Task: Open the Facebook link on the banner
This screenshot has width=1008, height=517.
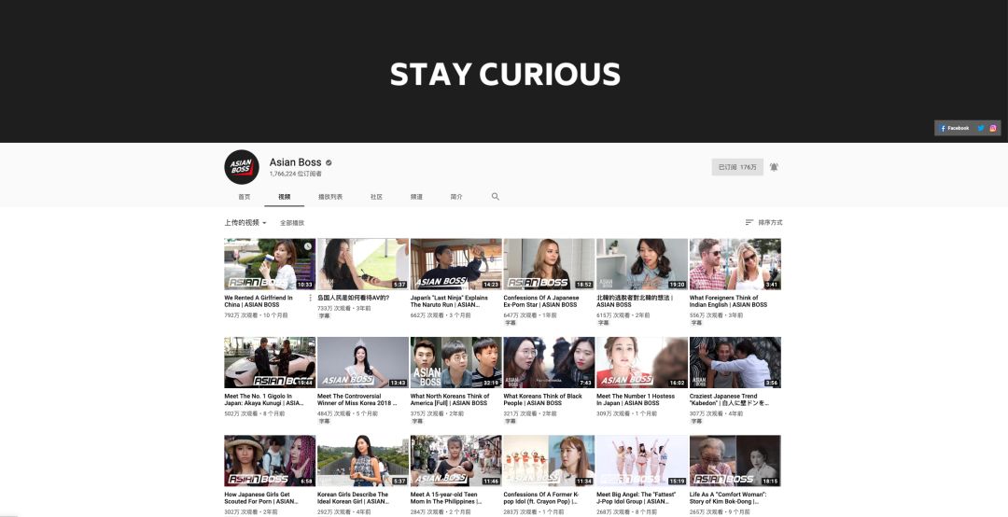Action: pyautogui.click(x=955, y=128)
